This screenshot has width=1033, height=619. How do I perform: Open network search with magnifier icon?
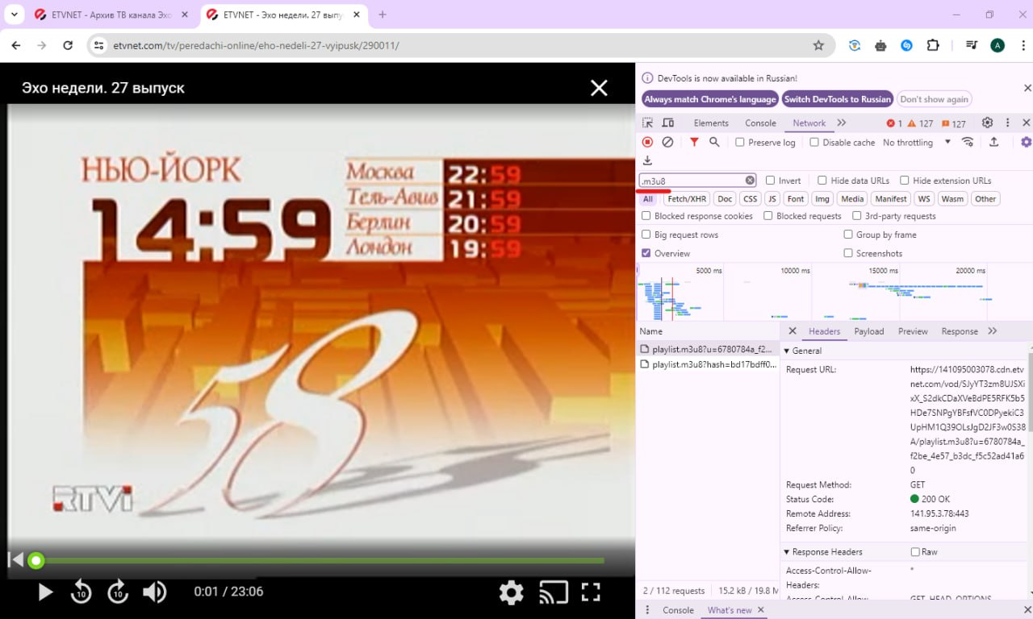(x=714, y=142)
